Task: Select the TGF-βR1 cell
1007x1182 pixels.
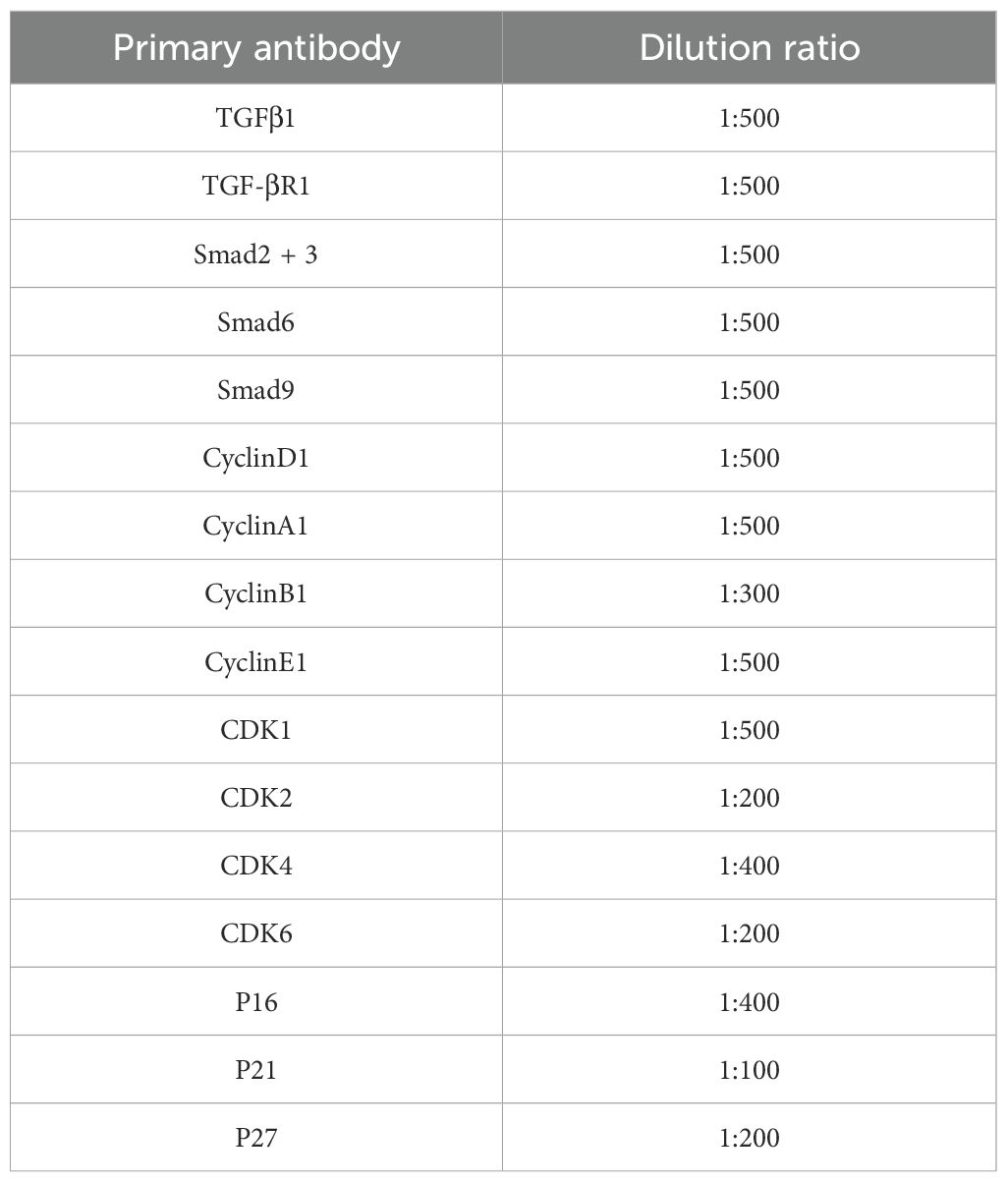Action: click(x=256, y=186)
